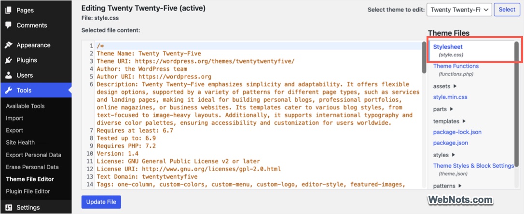Click the Theme URI line in editor

tap(196, 61)
